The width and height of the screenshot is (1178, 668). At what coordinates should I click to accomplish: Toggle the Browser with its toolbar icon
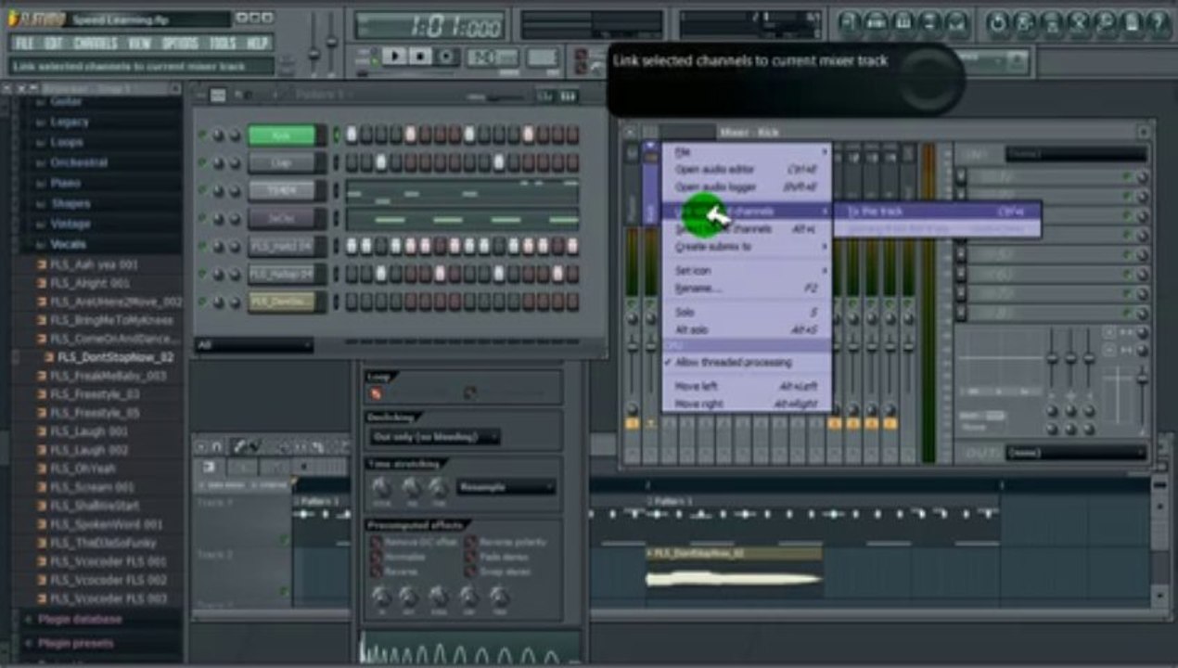tap(929, 23)
